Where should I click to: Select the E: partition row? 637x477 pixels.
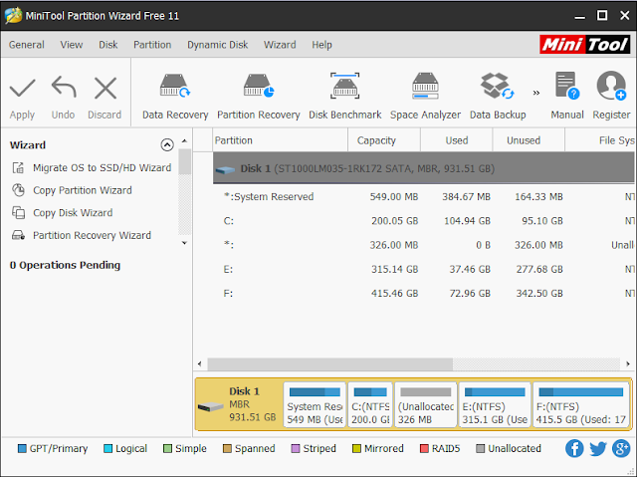pyautogui.click(x=424, y=269)
